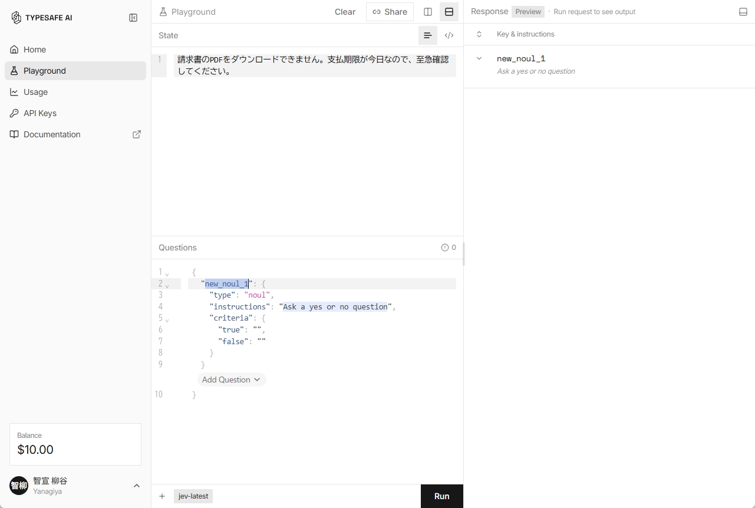
Task: Click the "true" criteria key
Action: click(x=231, y=329)
